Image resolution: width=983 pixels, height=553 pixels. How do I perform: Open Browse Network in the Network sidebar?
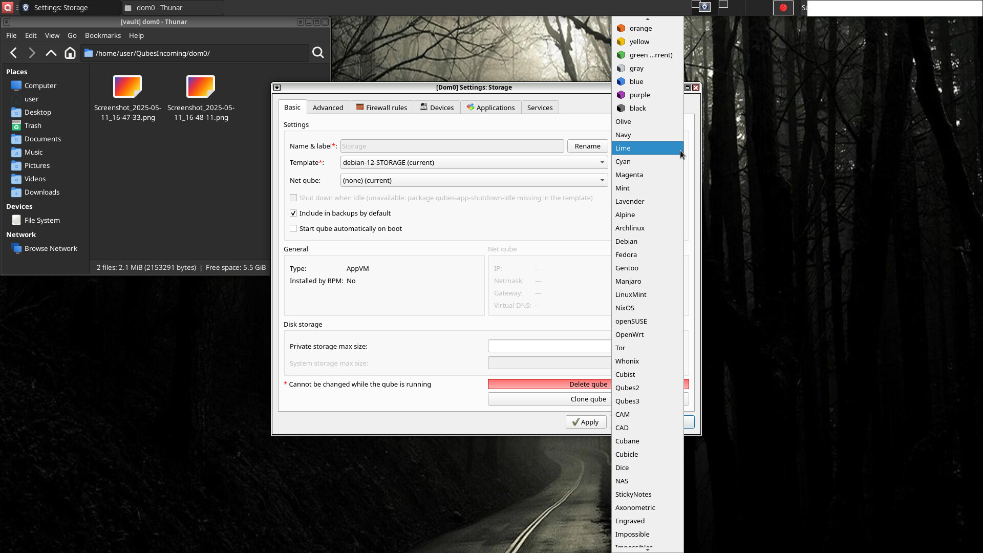[50, 248]
